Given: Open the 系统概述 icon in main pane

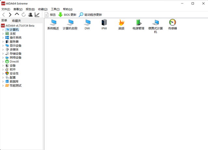Looking at the screenshot, I should tap(53, 22).
